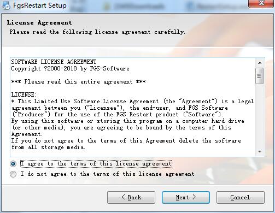Click the FgsRestart Setup window title text
This screenshot has height=213, width=275.
coord(40,5)
